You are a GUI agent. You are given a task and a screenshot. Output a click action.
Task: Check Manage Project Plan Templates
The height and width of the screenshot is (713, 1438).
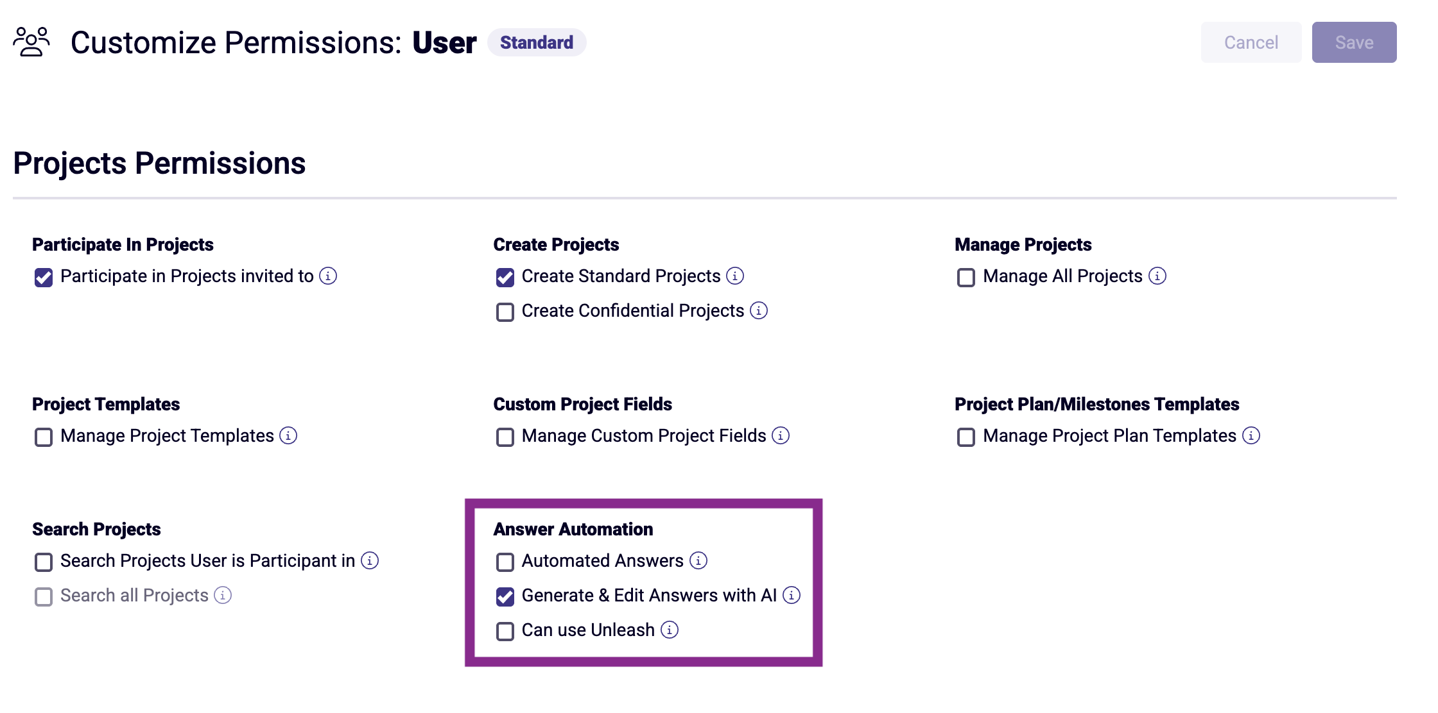[x=966, y=437]
